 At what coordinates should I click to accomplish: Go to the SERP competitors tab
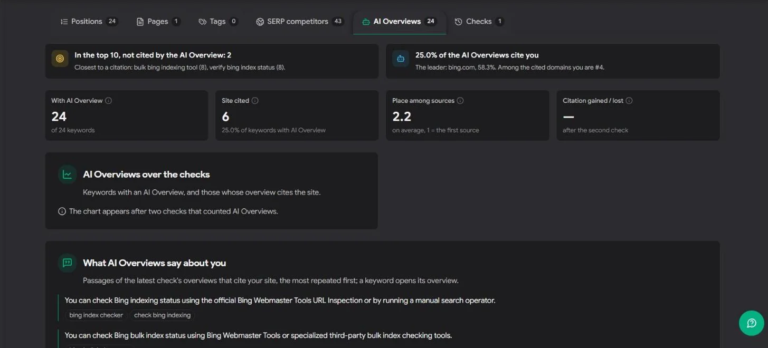coord(300,22)
